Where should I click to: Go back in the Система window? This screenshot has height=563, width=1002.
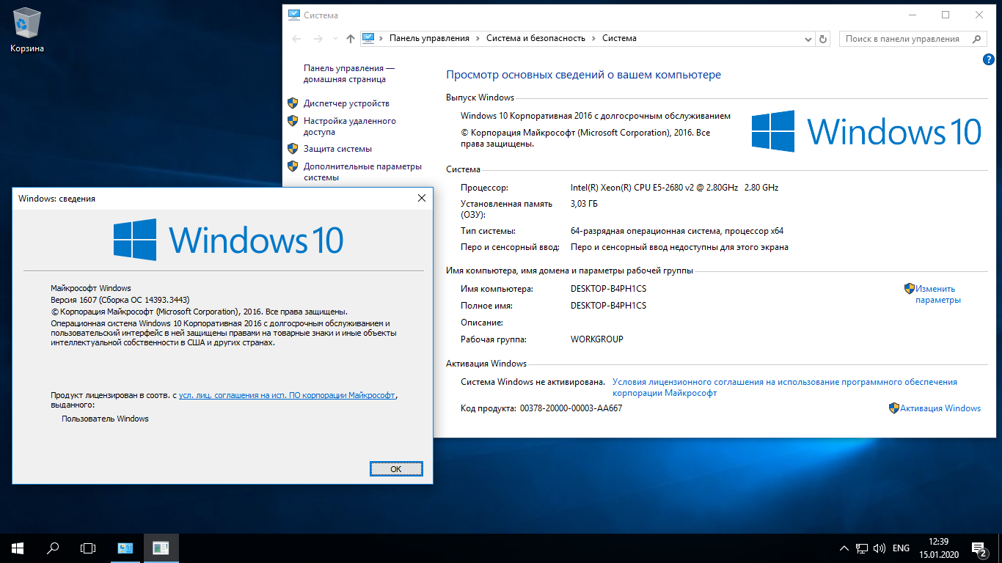(296, 39)
